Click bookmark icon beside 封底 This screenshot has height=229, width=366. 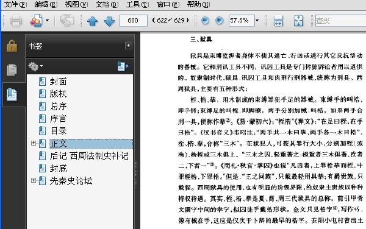tap(42, 169)
